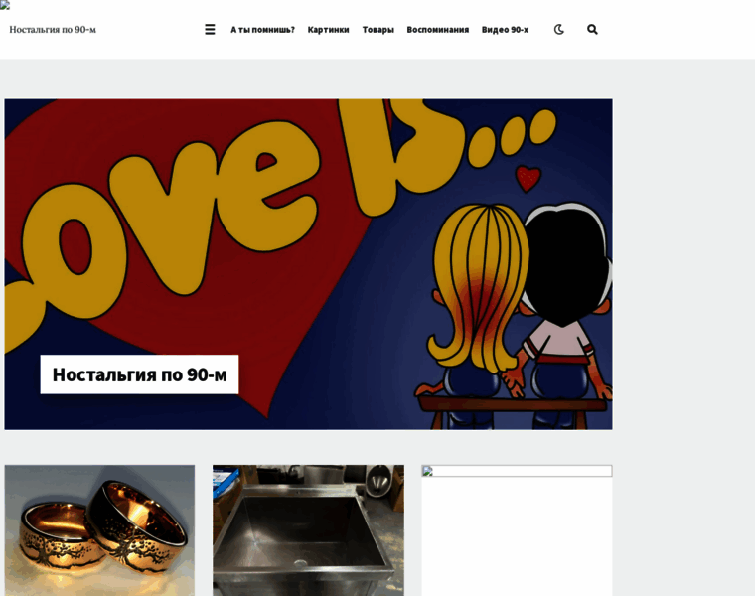Viewport: 755px width, 596px height.
Task: Open the search magnifier icon
Action: (592, 30)
